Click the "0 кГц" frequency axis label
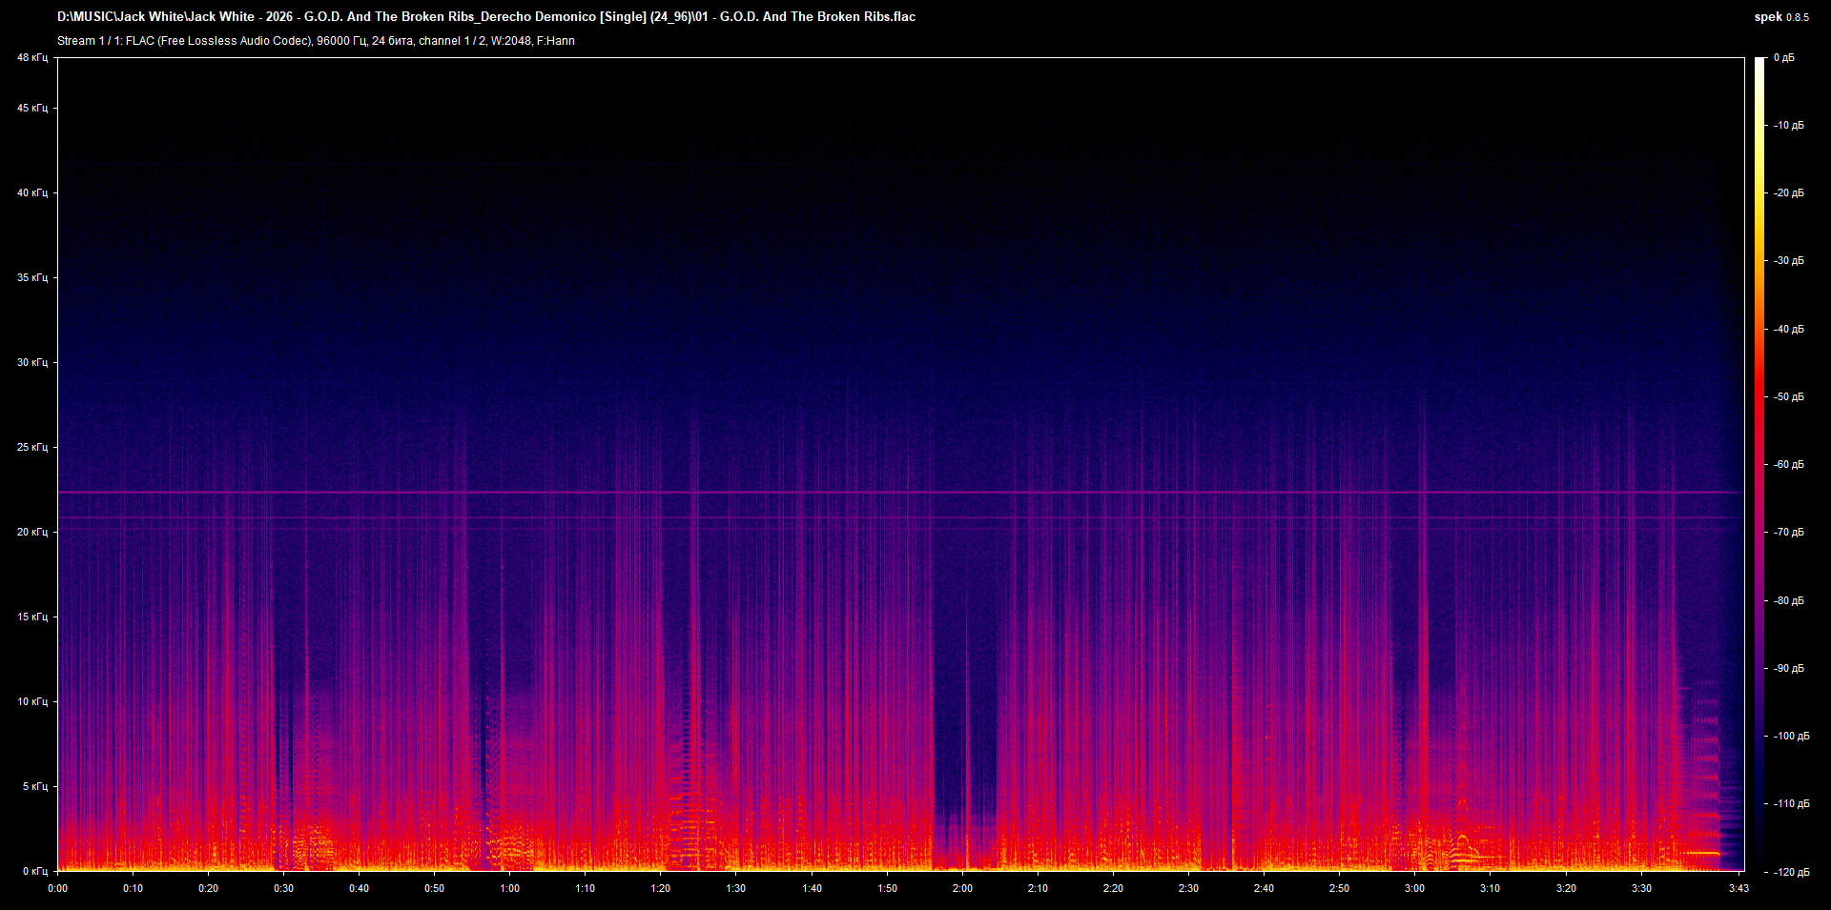This screenshot has height=910, width=1831. point(34,870)
